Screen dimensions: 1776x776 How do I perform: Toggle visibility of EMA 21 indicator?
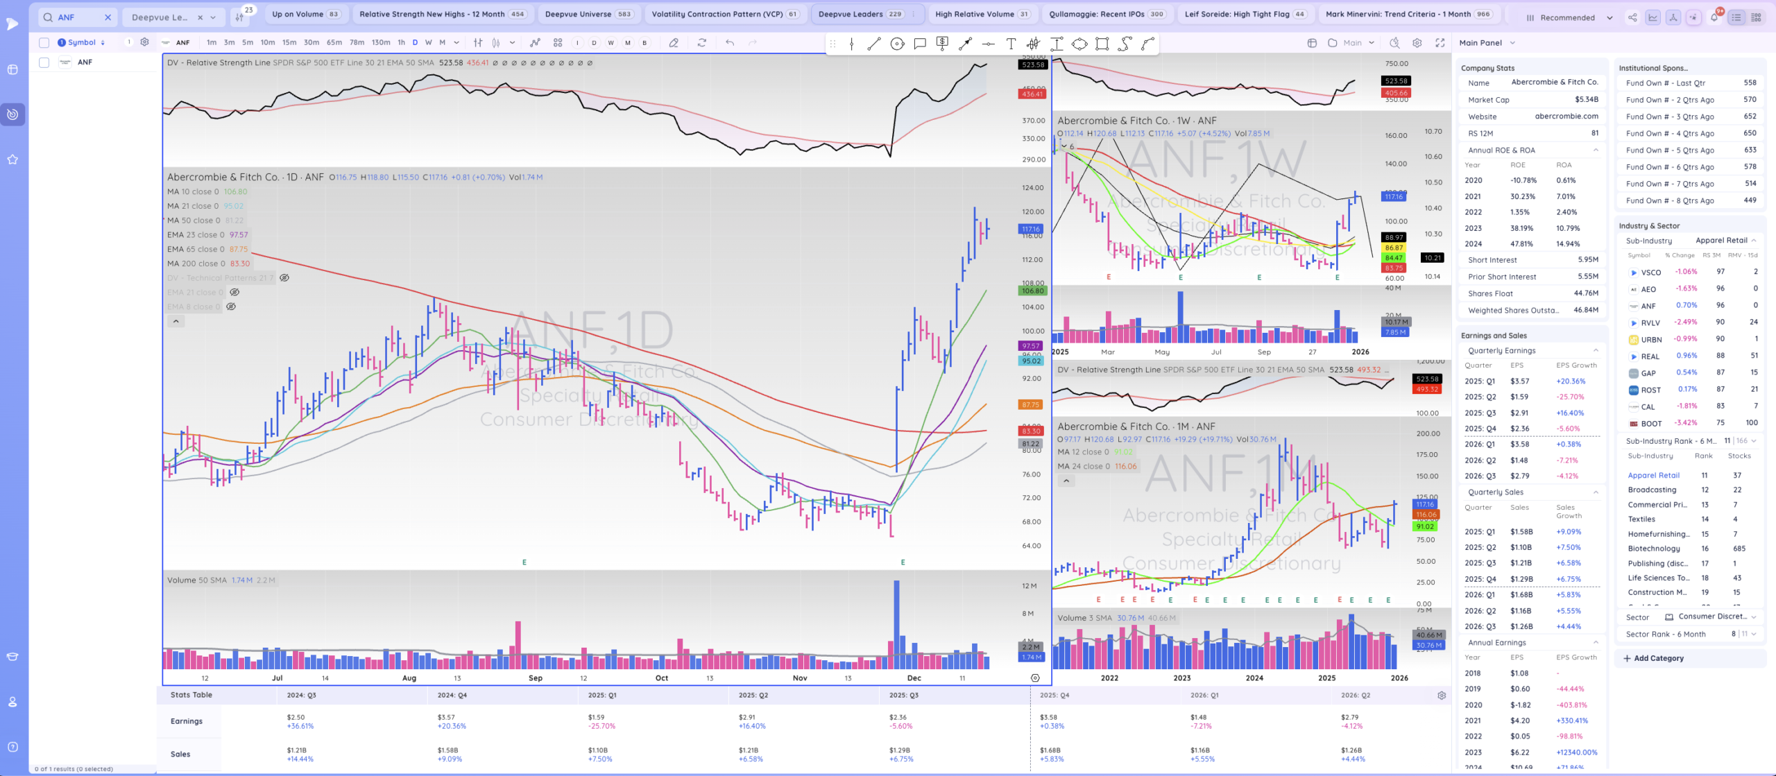click(234, 292)
